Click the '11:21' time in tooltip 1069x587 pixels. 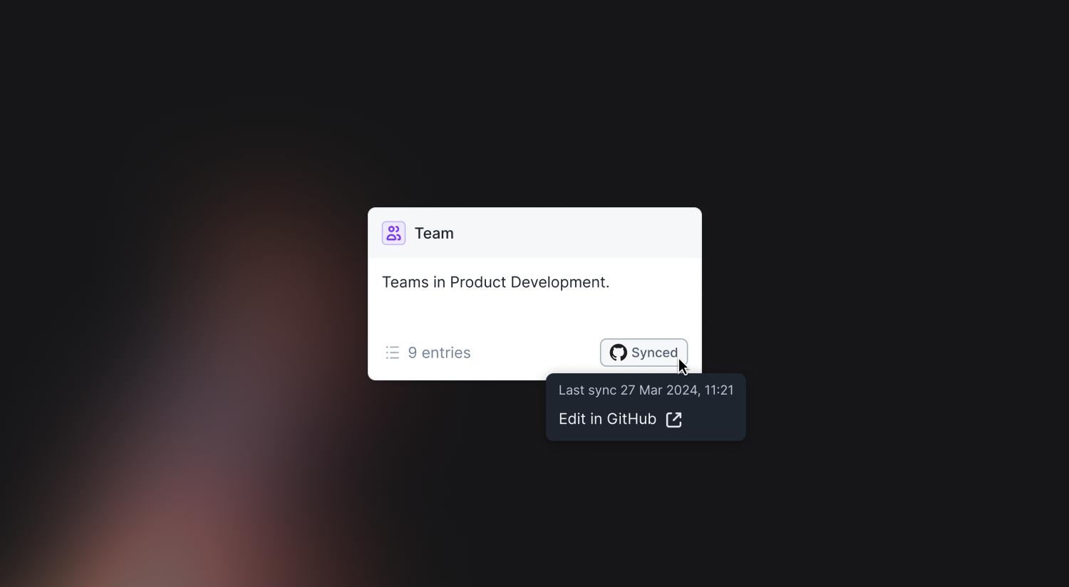tap(719, 390)
